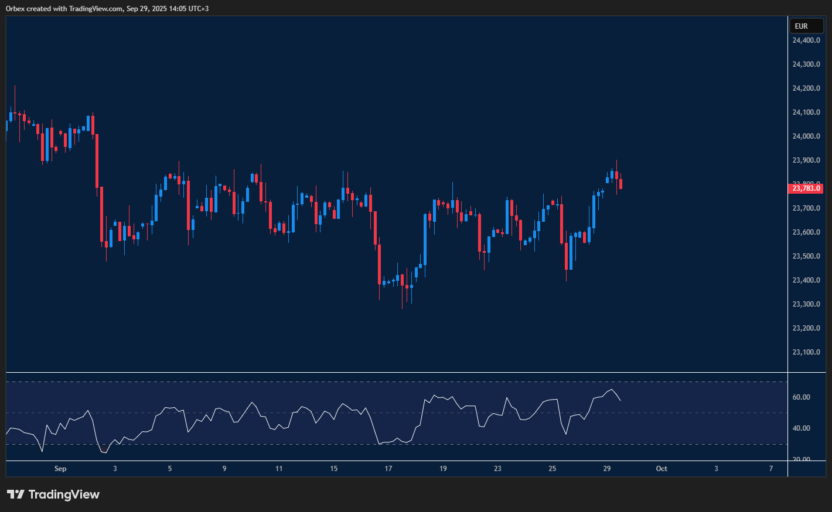The height and width of the screenshot is (512, 832).
Task: Click the 60.00 RSI scale label
Action: [801, 397]
